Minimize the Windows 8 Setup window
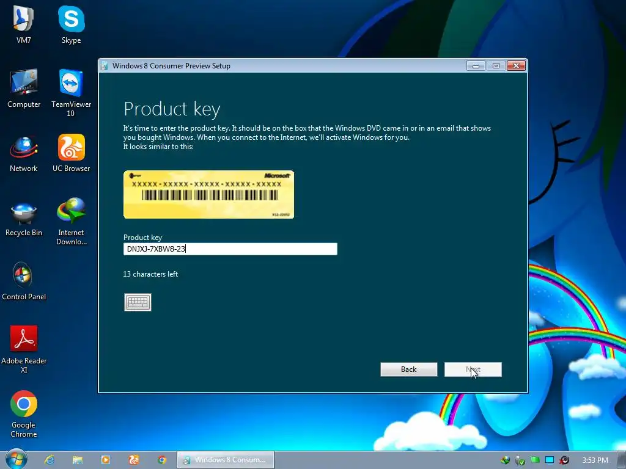This screenshot has width=626, height=469. (476, 66)
